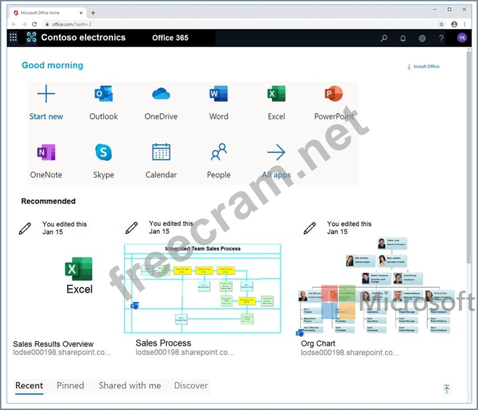The height and width of the screenshot is (410, 478).
Task: Switch to the Discover tab
Action: (x=191, y=386)
